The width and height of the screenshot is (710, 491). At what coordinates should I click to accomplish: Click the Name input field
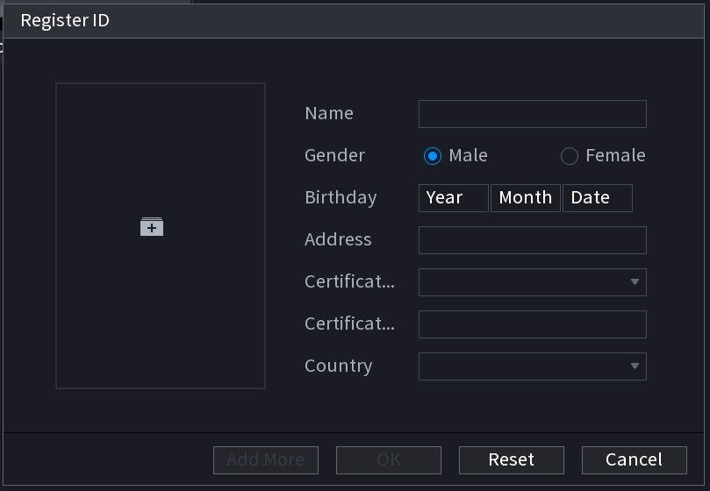tap(533, 114)
